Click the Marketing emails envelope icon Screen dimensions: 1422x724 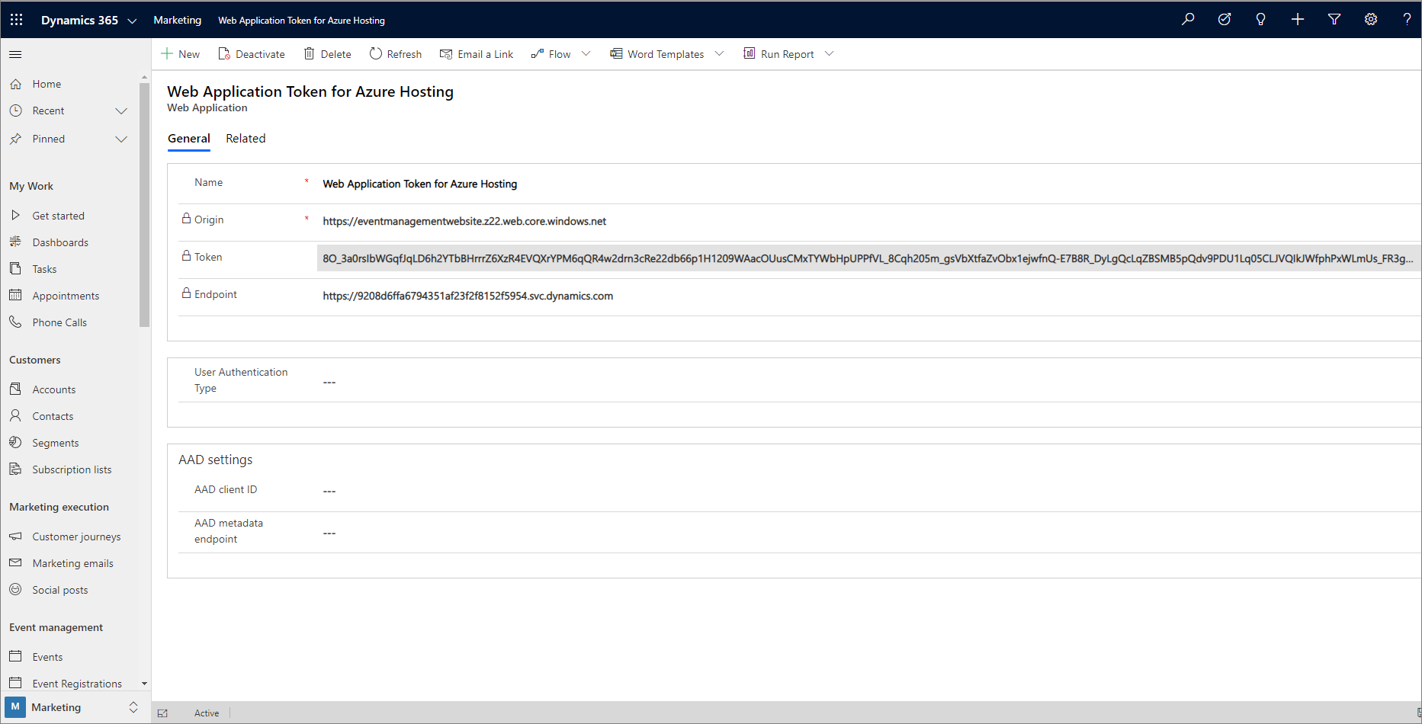click(x=15, y=563)
